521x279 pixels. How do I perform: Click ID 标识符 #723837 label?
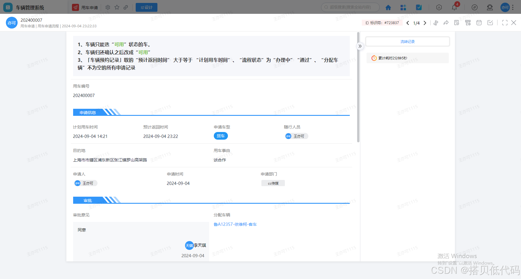382,23
